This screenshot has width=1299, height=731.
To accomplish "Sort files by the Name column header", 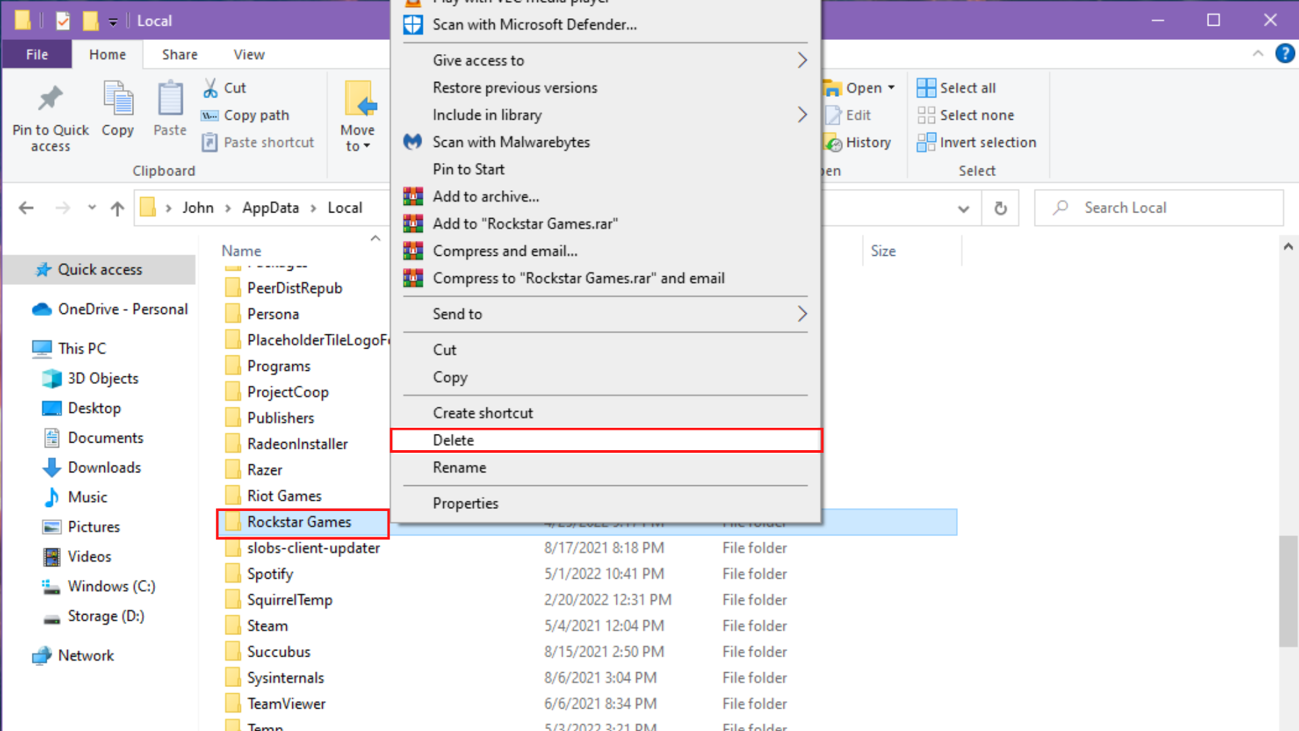I will tap(242, 251).
